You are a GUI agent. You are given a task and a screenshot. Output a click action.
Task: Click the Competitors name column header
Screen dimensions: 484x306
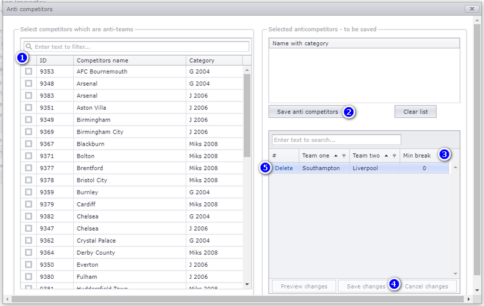click(129, 60)
